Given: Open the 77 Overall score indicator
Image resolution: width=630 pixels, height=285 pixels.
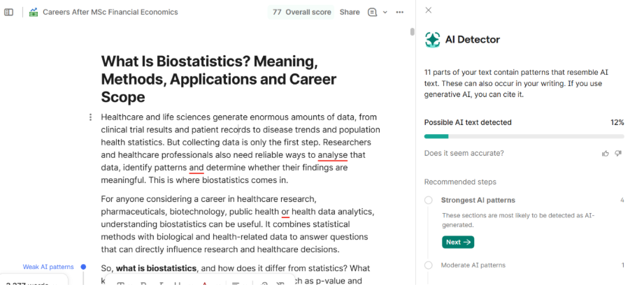Looking at the screenshot, I should (x=301, y=12).
